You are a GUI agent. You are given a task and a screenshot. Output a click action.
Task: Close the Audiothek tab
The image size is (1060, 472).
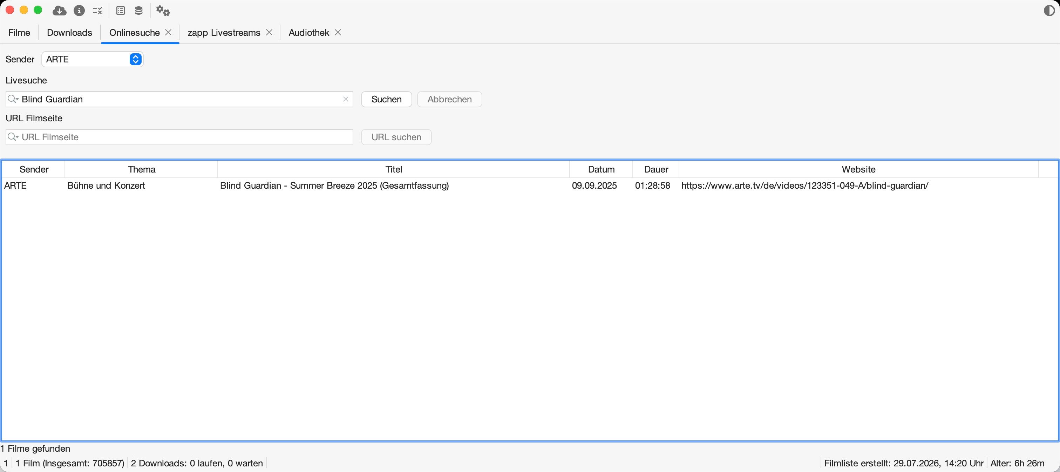[x=338, y=32]
